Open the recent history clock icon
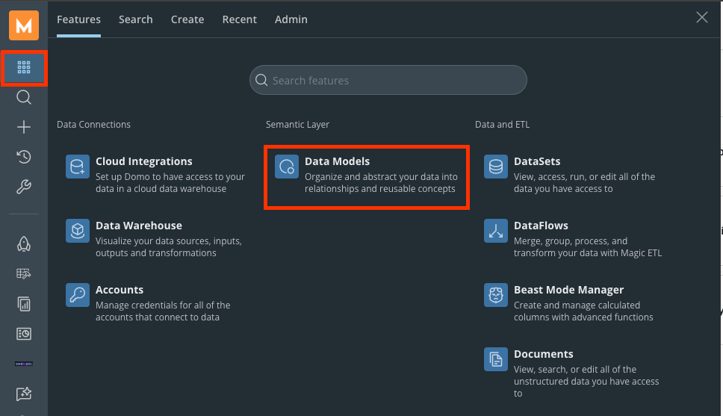Image resolution: width=723 pixels, height=416 pixels. 24,157
